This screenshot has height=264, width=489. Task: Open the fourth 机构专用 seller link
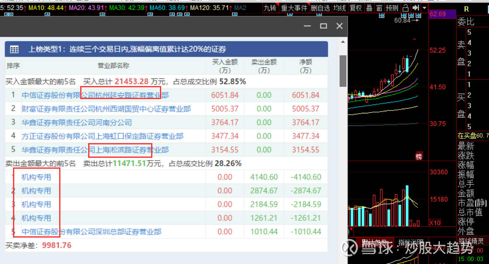click(36, 218)
